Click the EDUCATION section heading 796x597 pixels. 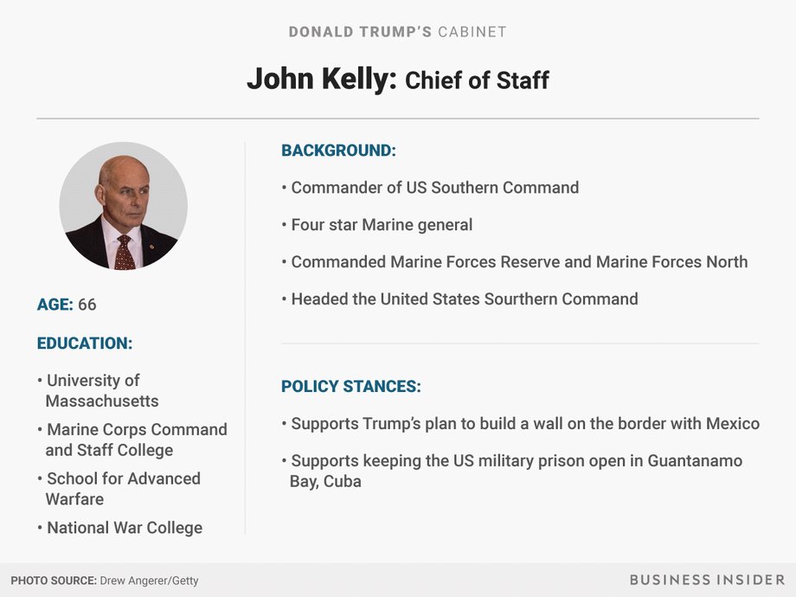tap(84, 343)
